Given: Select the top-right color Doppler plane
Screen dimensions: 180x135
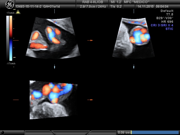Looking at the screenshot, I should tap(133, 38).
